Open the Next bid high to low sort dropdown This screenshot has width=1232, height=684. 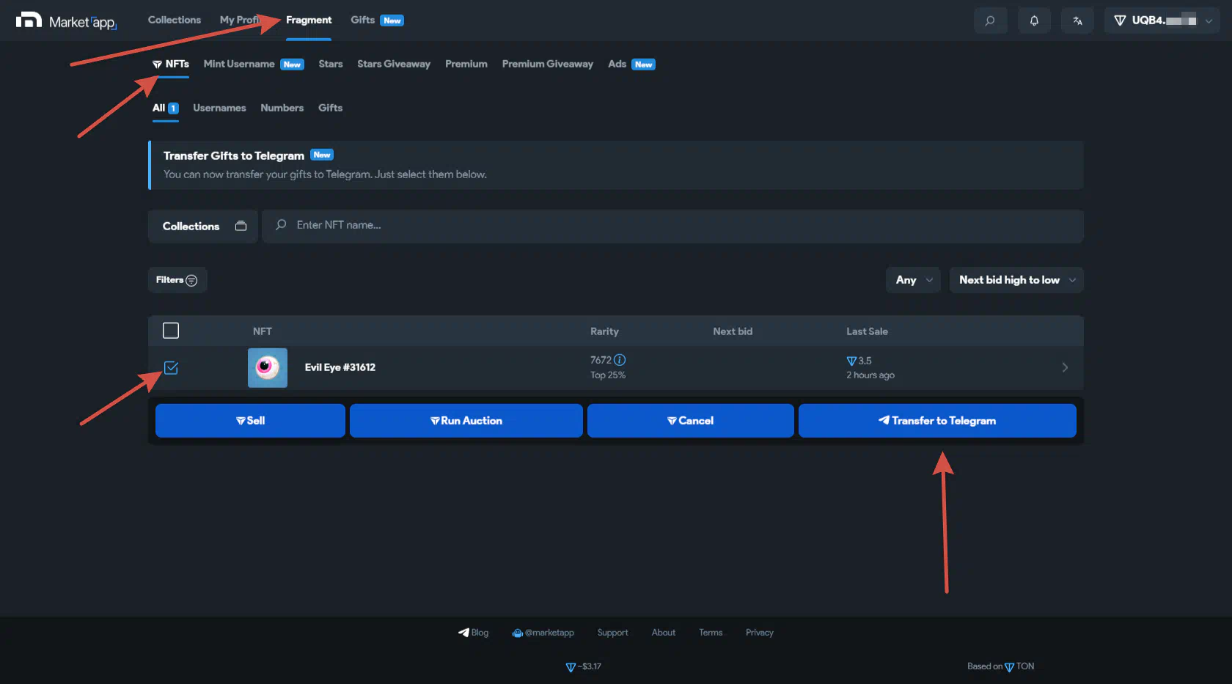coord(1016,280)
